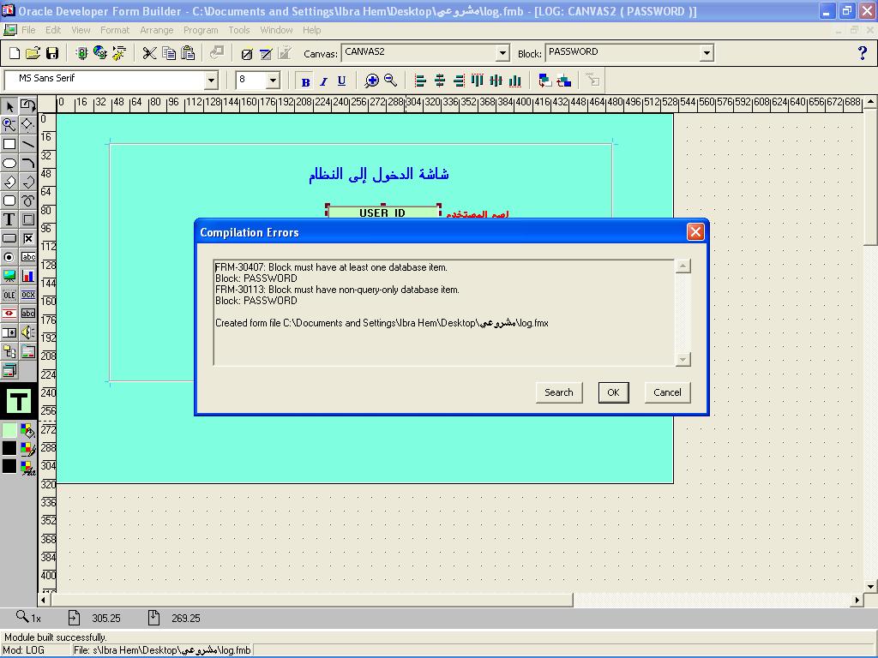This screenshot has height=658, width=878.
Task: Pick the Chart item tool
Action: pos(28,276)
